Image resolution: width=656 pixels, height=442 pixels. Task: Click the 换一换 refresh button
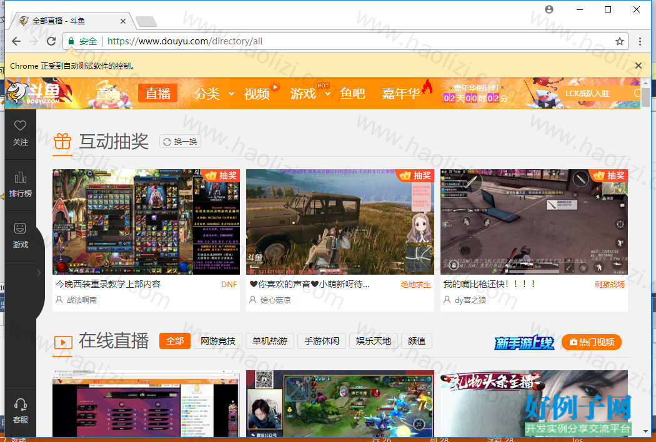[180, 142]
